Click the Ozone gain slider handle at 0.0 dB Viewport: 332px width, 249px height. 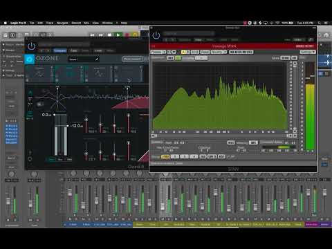[54, 115]
